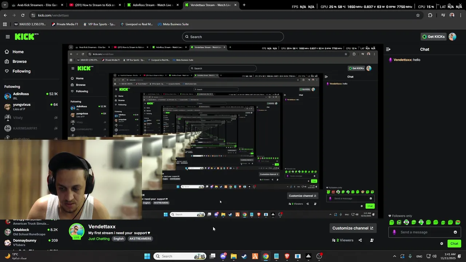Insert the angry green Kick emote
The height and width of the screenshot is (262, 466).
399,222
